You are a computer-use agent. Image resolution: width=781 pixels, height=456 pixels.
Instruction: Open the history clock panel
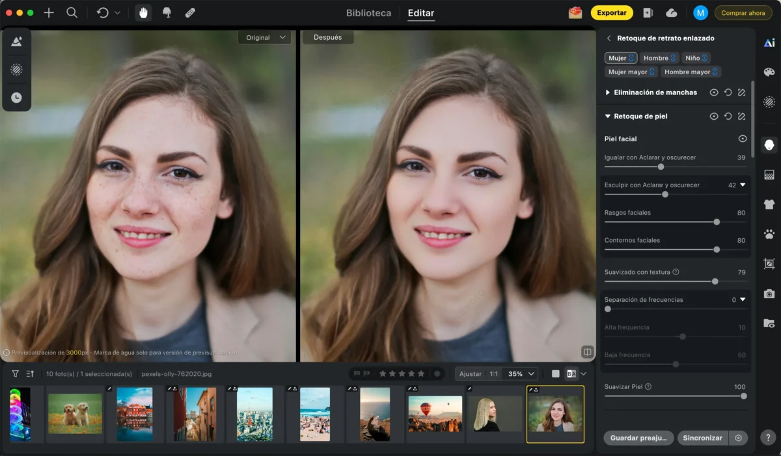[x=16, y=98]
